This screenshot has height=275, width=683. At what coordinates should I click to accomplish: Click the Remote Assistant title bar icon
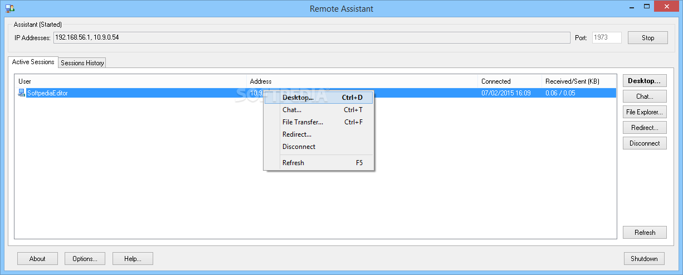click(x=9, y=8)
